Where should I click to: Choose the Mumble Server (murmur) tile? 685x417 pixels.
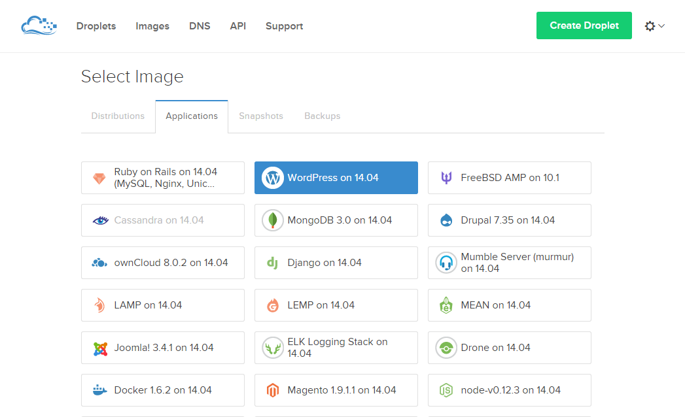(509, 263)
